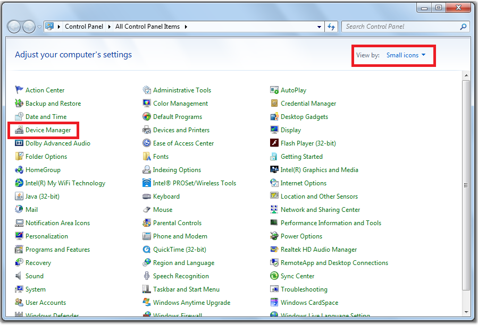Click the Forward navigation button
The height and width of the screenshot is (325, 478).
29,27
